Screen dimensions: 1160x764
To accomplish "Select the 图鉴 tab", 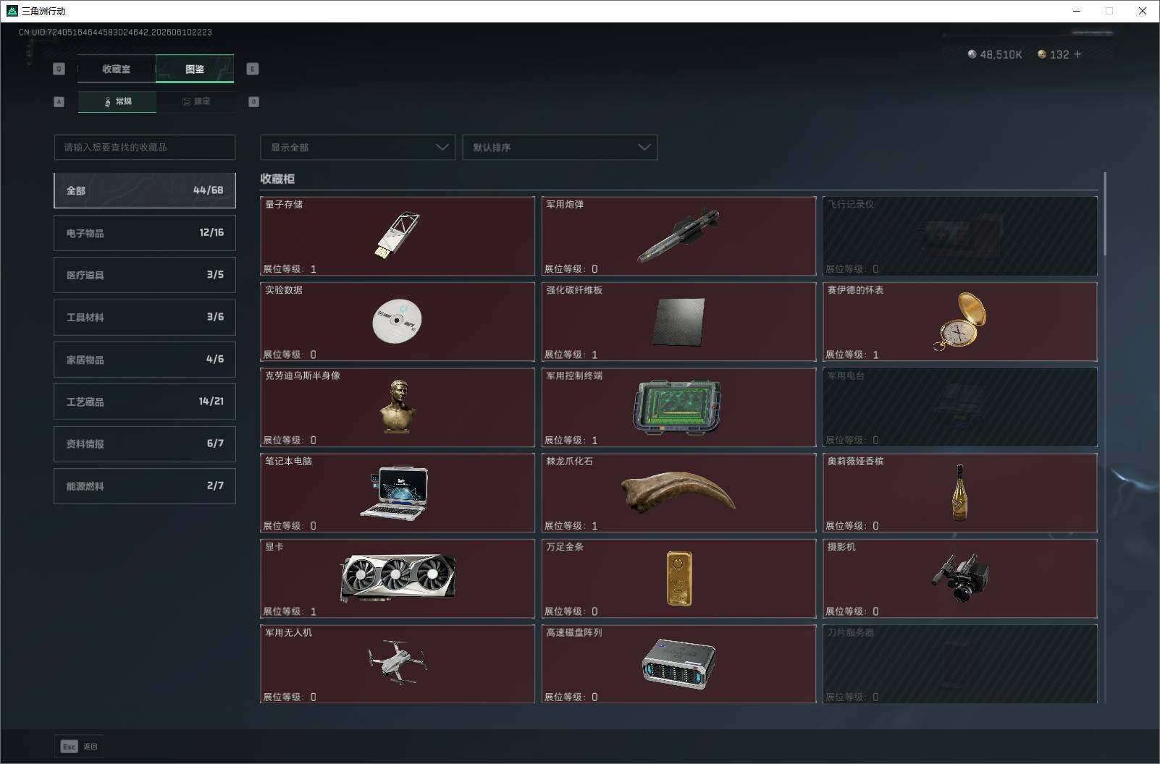I will point(195,69).
